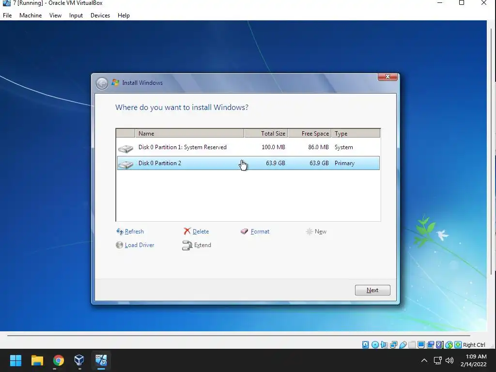Image resolution: width=496 pixels, height=372 pixels.
Task: Select Disk 0 Partition 1: System Reserved row
Action: click(x=248, y=147)
